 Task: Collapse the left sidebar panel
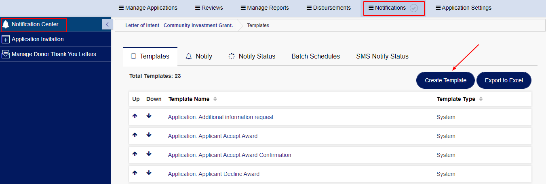(107, 25)
